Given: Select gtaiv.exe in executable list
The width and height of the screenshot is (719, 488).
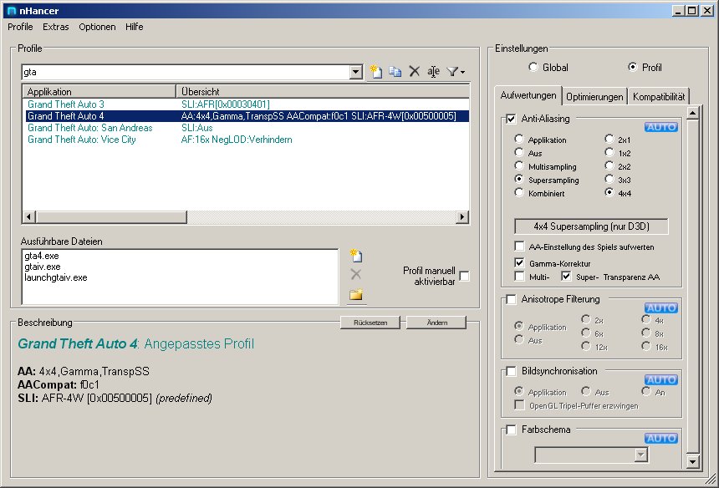Looking at the screenshot, I should pos(42,267).
